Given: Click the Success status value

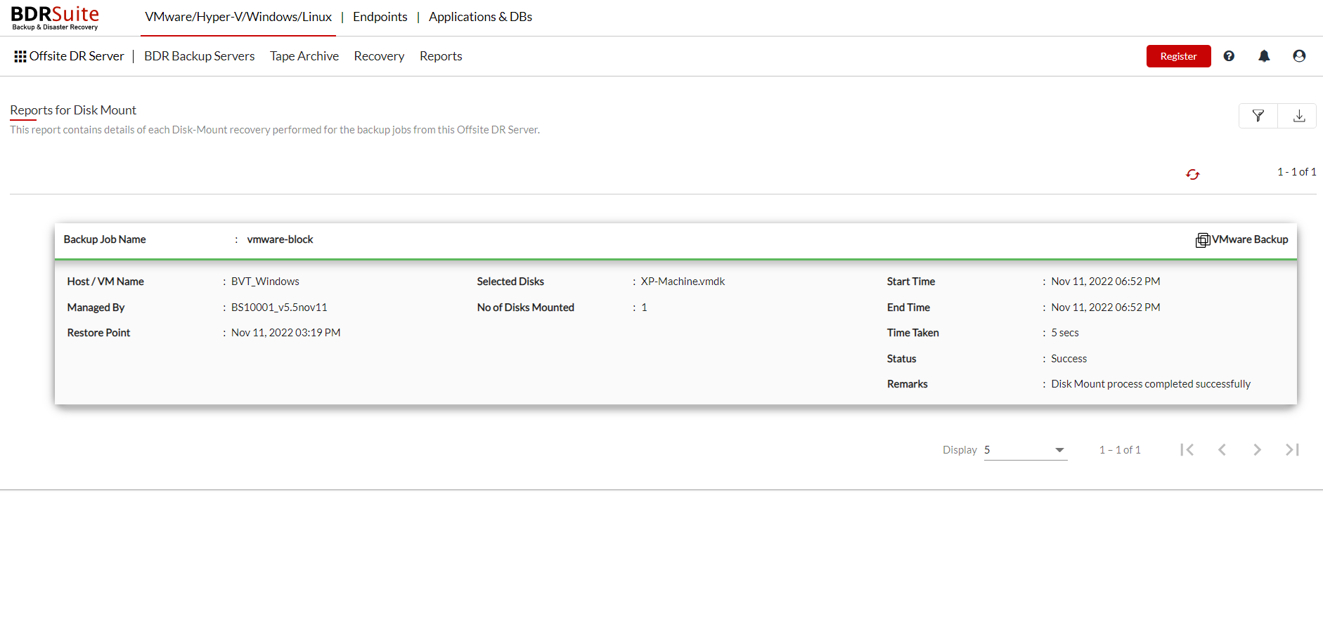Looking at the screenshot, I should [x=1069, y=359].
